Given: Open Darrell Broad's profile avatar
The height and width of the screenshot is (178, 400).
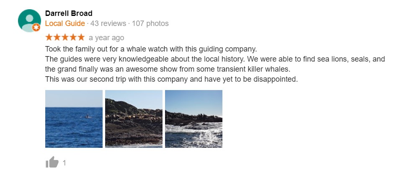Looking at the screenshot, I should (x=29, y=21).
